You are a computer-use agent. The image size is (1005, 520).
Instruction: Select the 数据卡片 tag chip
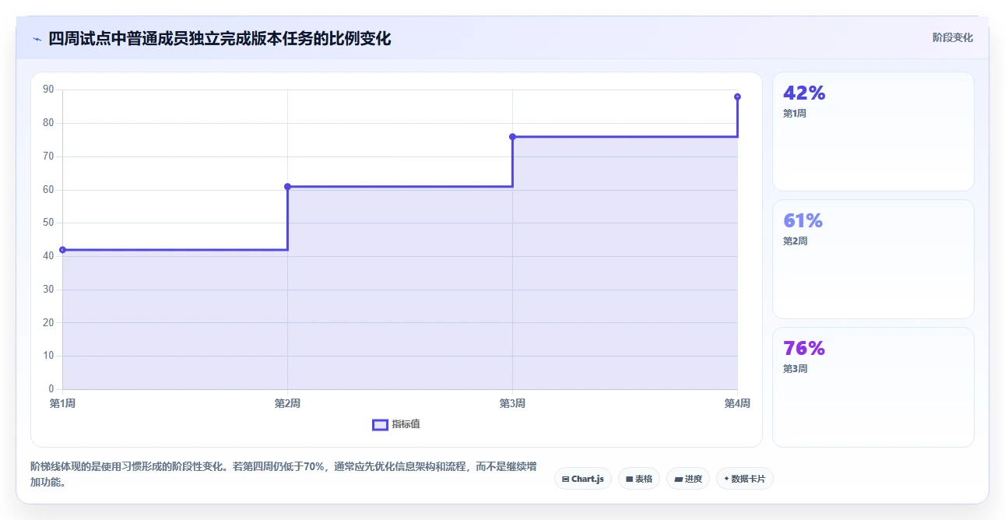click(745, 479)
